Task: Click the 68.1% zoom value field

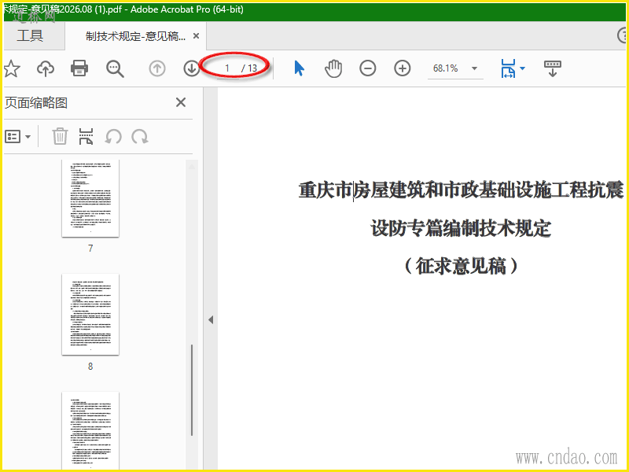Action: pyautogui.click(x=446, y=68)
